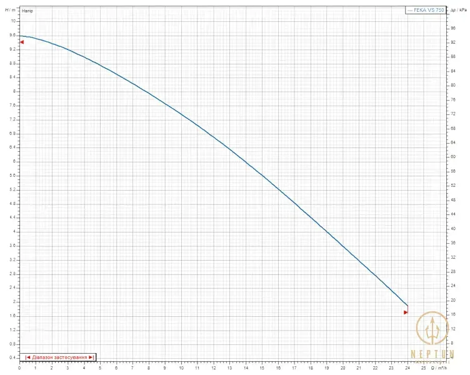
Task: Click value 52 on the kPa axis
Action: 453,186
